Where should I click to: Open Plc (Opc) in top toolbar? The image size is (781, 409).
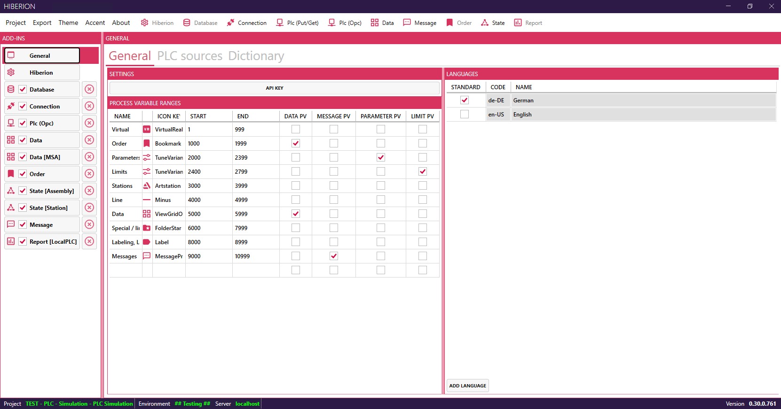pyautogui.click(x=345, y=23)
